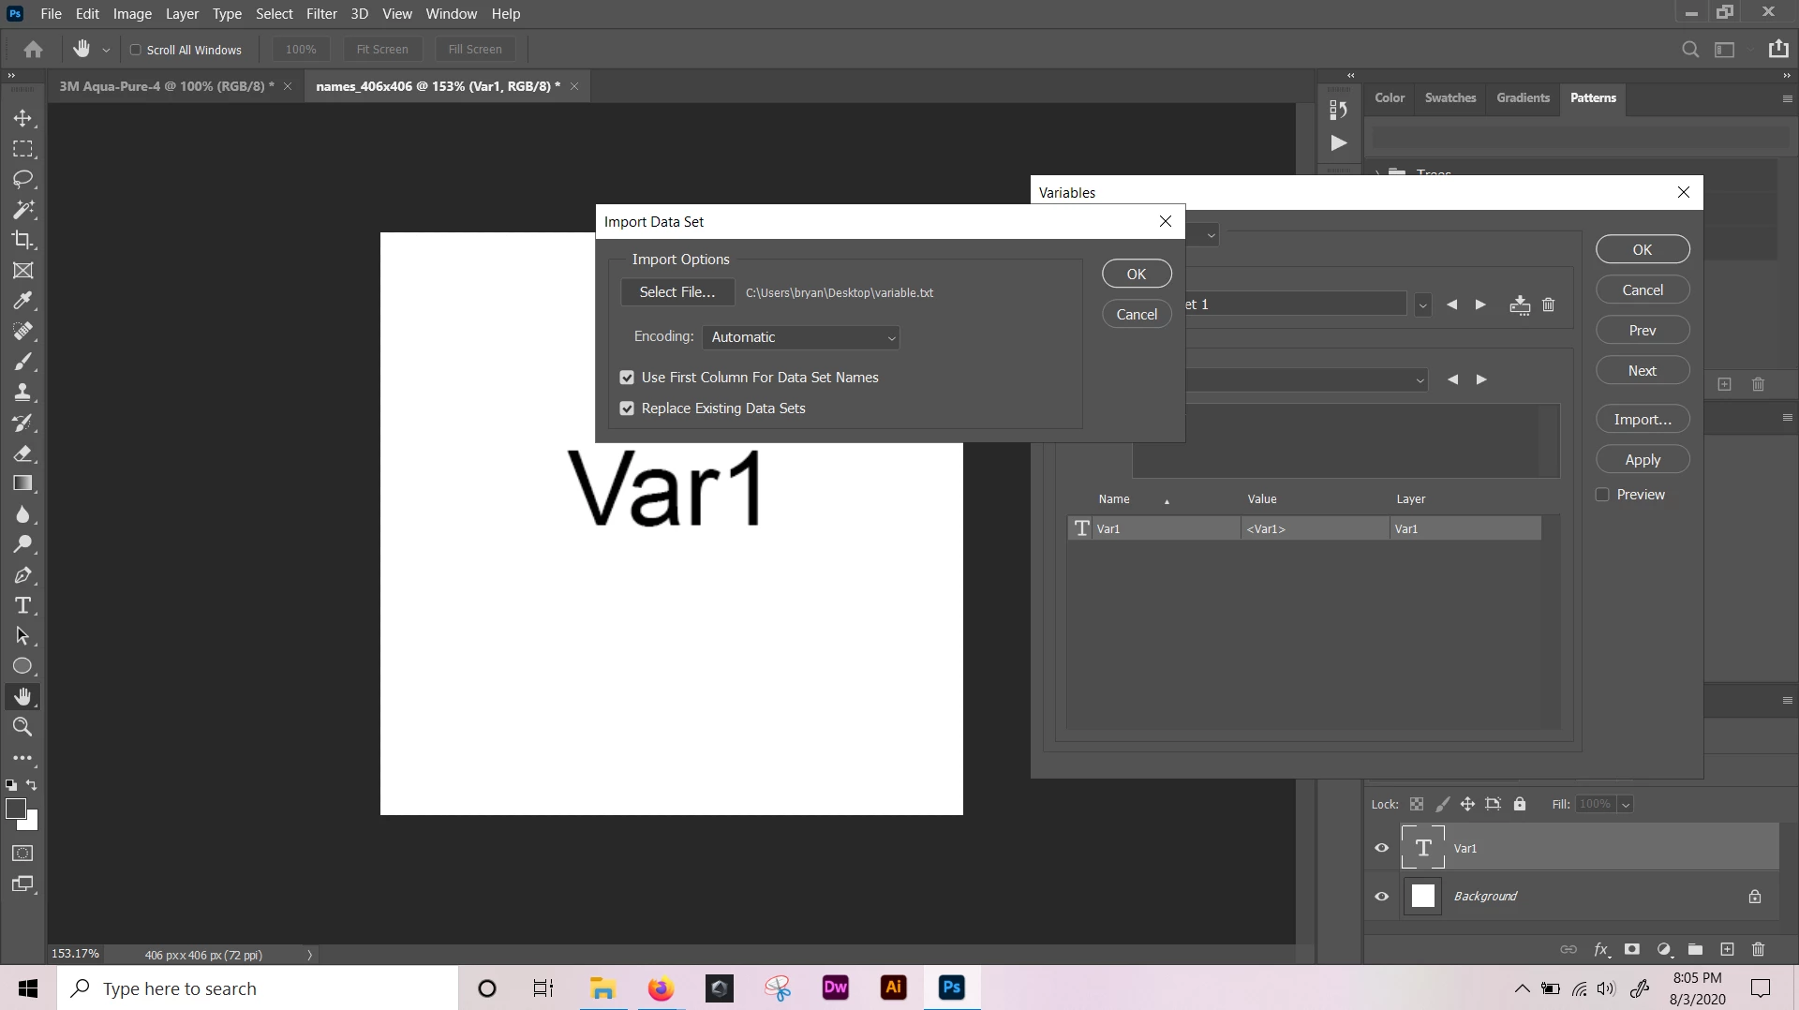The width and height of the screenshot is (1799, 1010).
Task: Select the History Brush tool
Action: [x=22, y=423]
